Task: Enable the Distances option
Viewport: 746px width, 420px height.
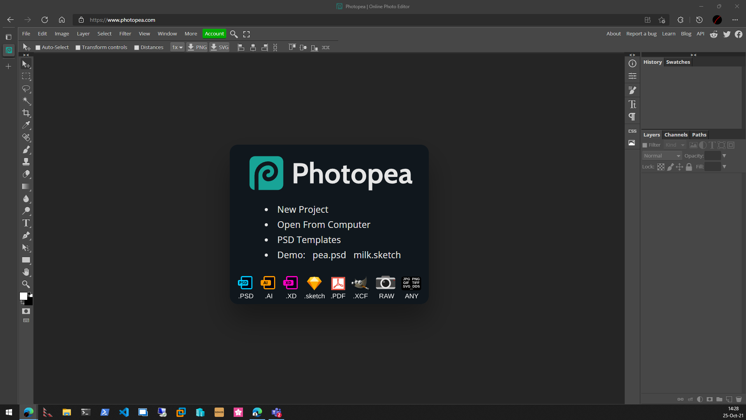Action: click(x=137, y=47)
